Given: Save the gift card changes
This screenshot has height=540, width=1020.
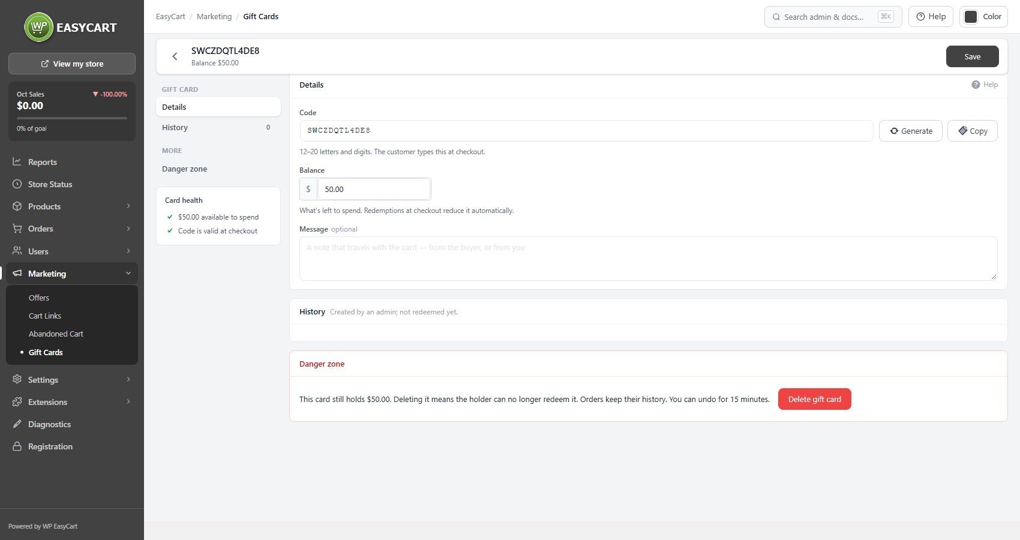Looking at the screenshot, I should (973, 56).
